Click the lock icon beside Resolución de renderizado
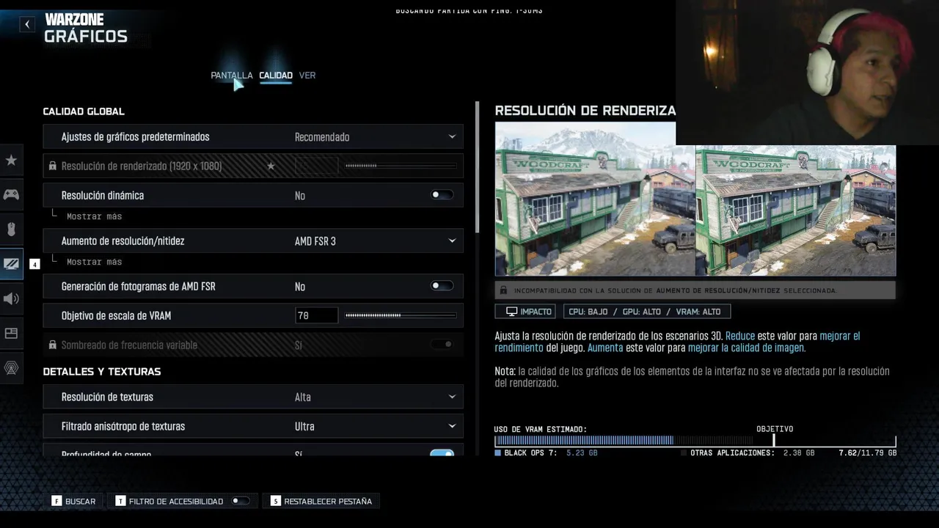This screenshot has width=939, height=528. 52,166
